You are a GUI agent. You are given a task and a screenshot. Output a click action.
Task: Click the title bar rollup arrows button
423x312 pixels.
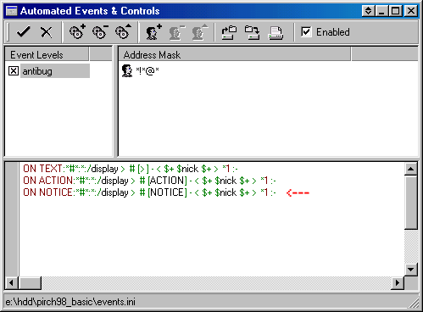pos(368,11)
